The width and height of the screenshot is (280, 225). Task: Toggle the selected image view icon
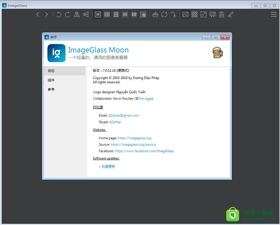point(185,14)
